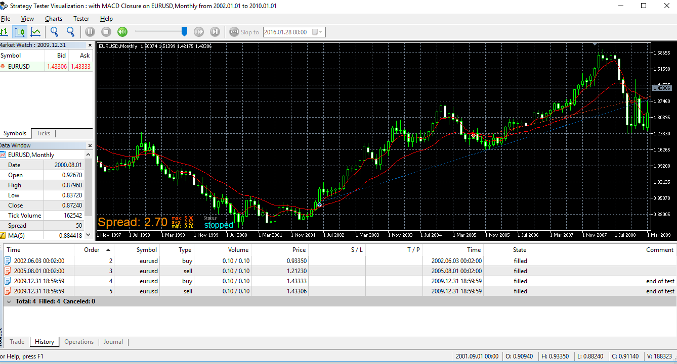Close the Market Watch panel
The image size is (677, 364).
[x=90, y=45]
